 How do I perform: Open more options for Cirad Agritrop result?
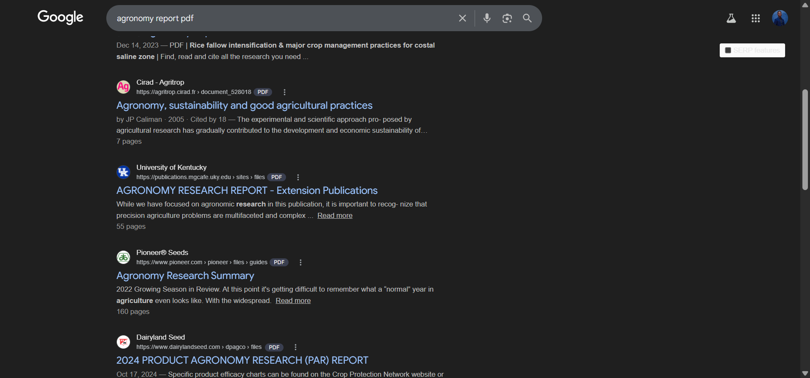(x=284, y=92)
